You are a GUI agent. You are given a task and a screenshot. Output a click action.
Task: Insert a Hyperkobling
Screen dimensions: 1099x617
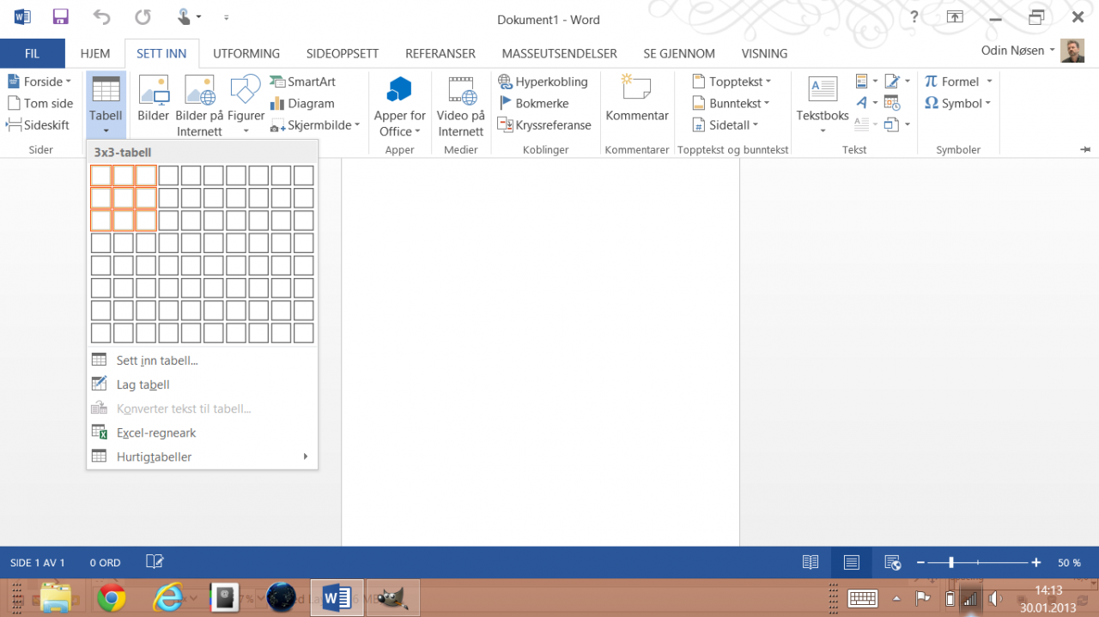(543, 82)
